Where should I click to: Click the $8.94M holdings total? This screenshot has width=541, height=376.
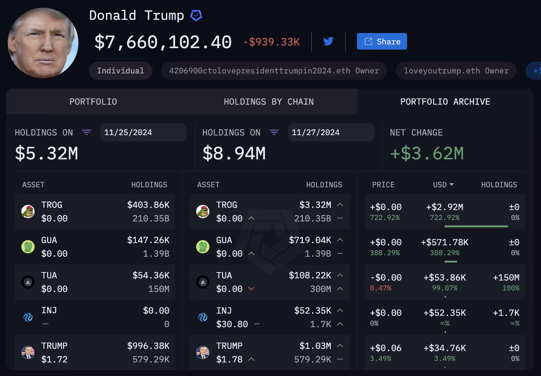(234, 153)
